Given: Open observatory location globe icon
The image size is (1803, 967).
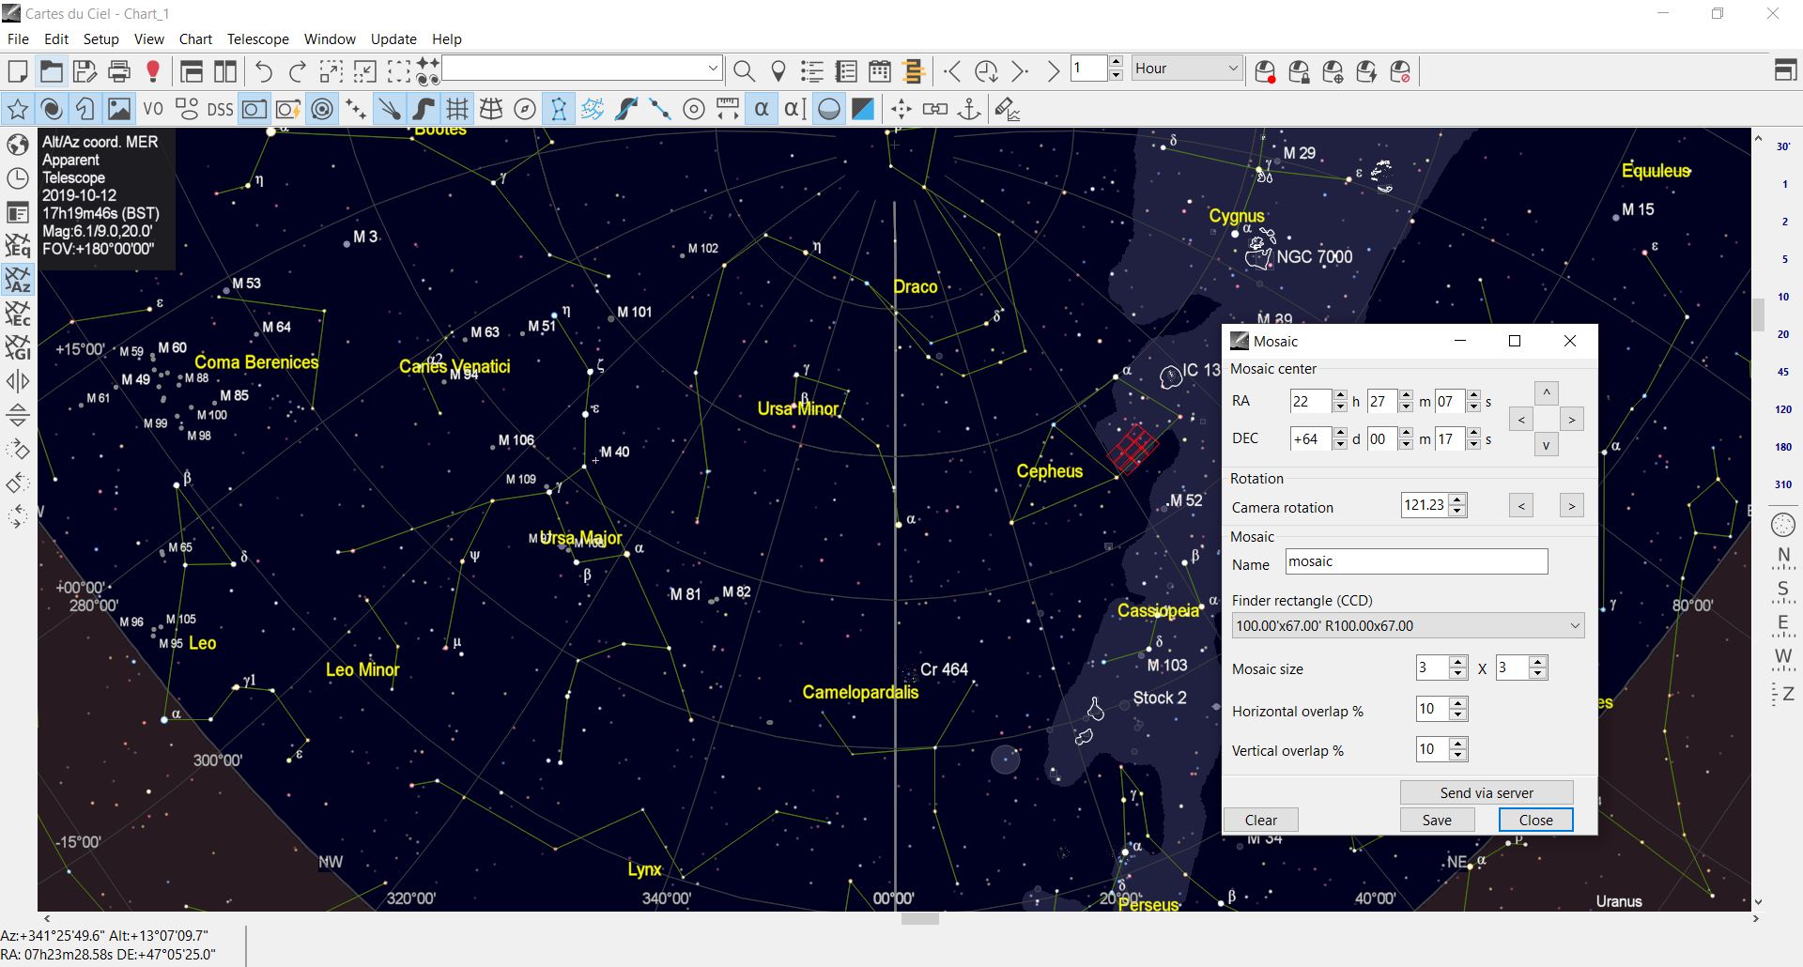Looking at the screenshot, I should pos(18,145).
